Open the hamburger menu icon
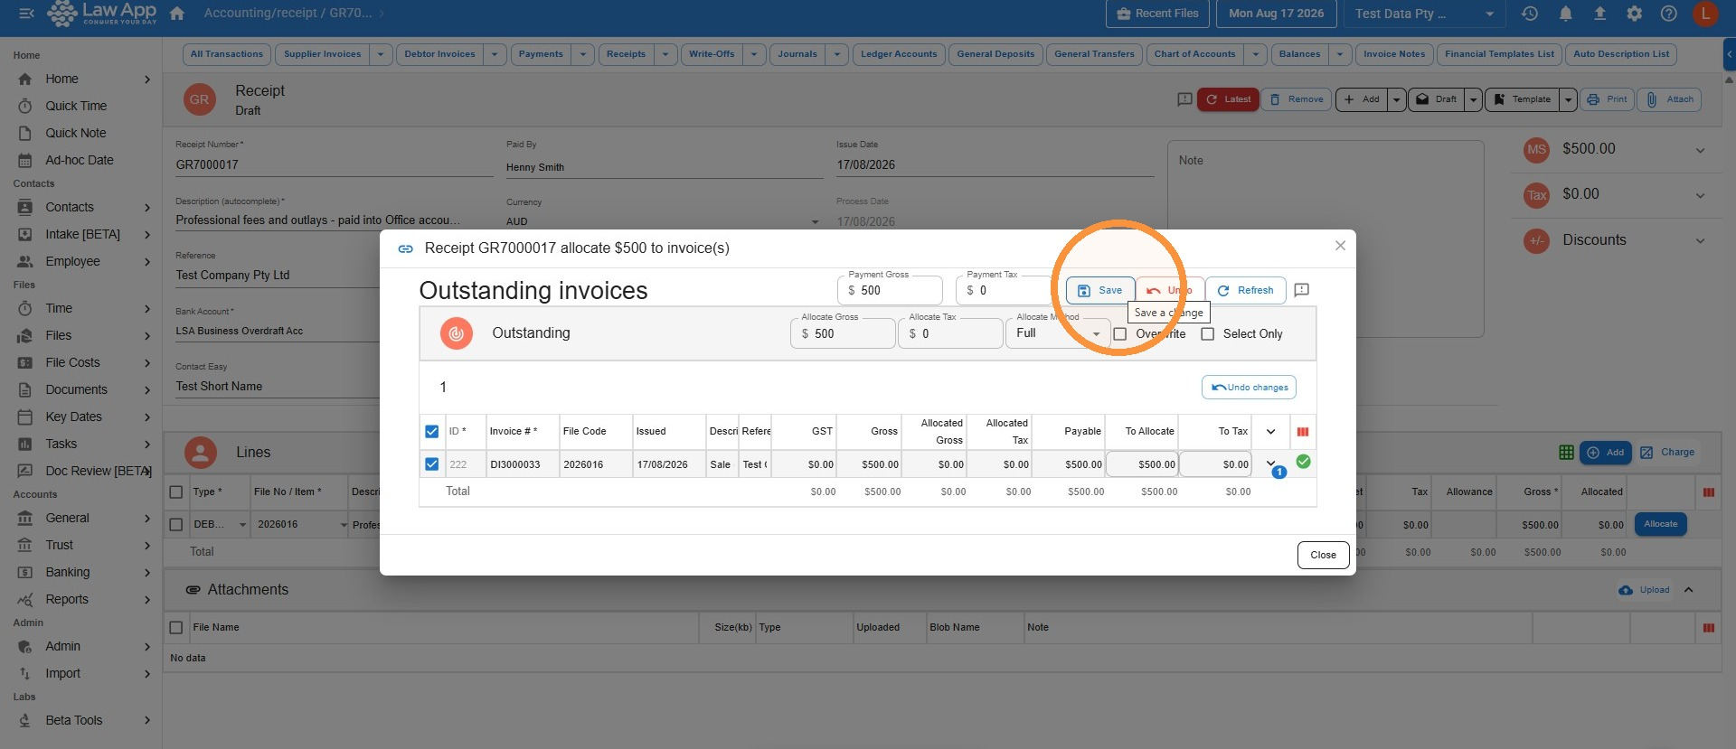Viewport: 1736px width, 749px height. pyautogui.click(x=26, y=14)
